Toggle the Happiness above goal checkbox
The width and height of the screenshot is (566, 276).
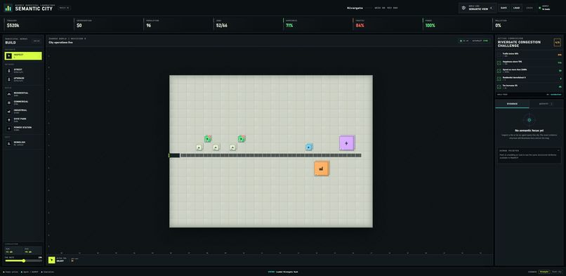[x=499, y=63]
